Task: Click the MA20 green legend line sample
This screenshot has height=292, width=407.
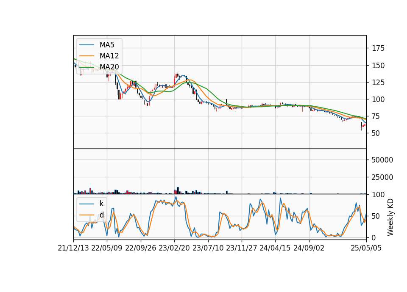Action: coord(86,67)
